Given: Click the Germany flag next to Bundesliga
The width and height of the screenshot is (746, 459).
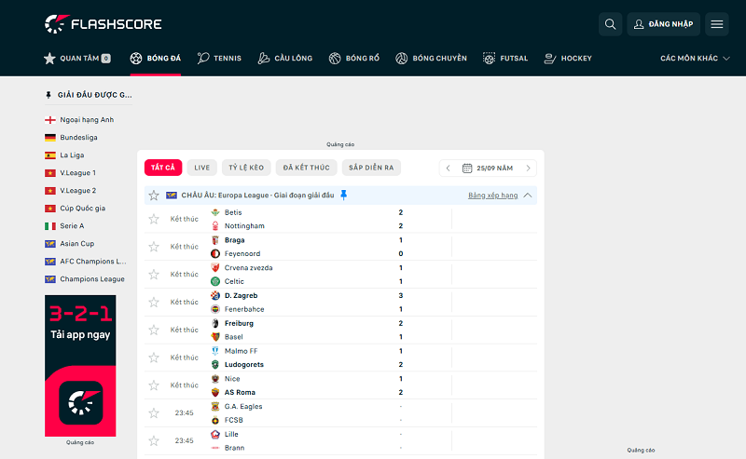Looking at the screenshot, I should pyautogui.click(x=50, y=137).
